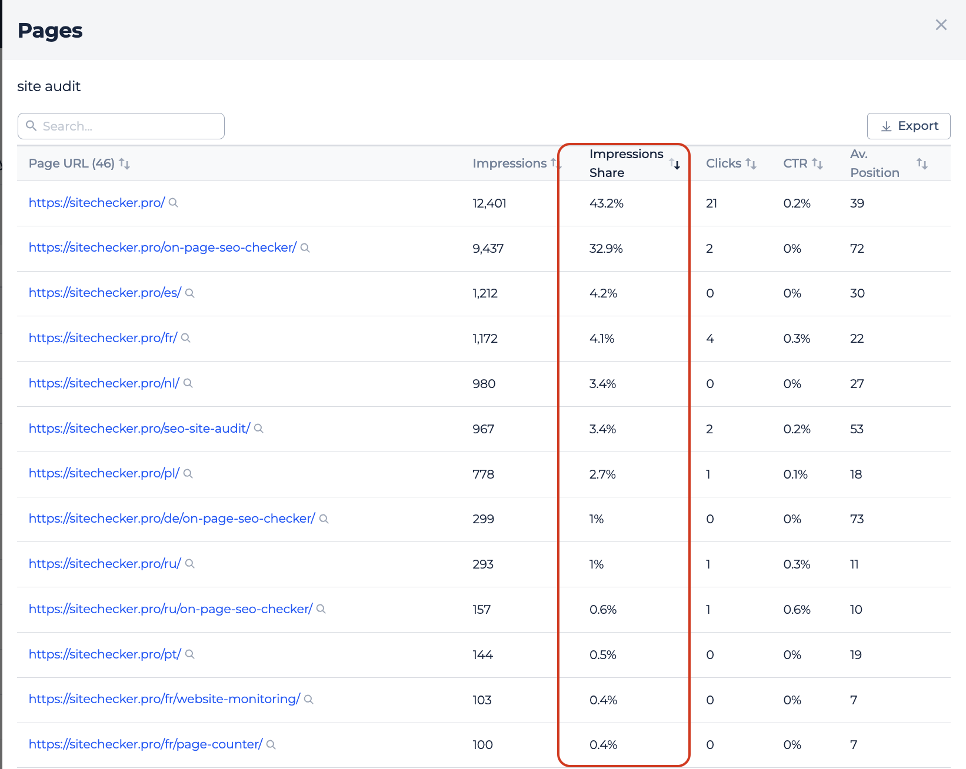Click magnifier icon beside fr/page-counter URL
This screenshot has height=769, width=966.
[271, 745]
